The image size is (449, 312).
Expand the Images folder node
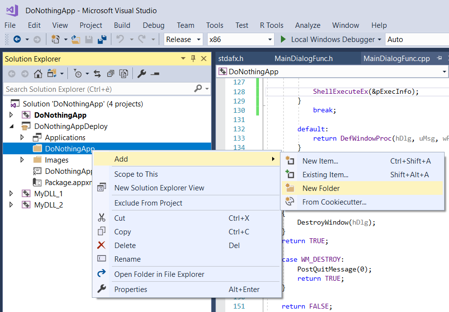pyautogui.click(x=22, y=160)
